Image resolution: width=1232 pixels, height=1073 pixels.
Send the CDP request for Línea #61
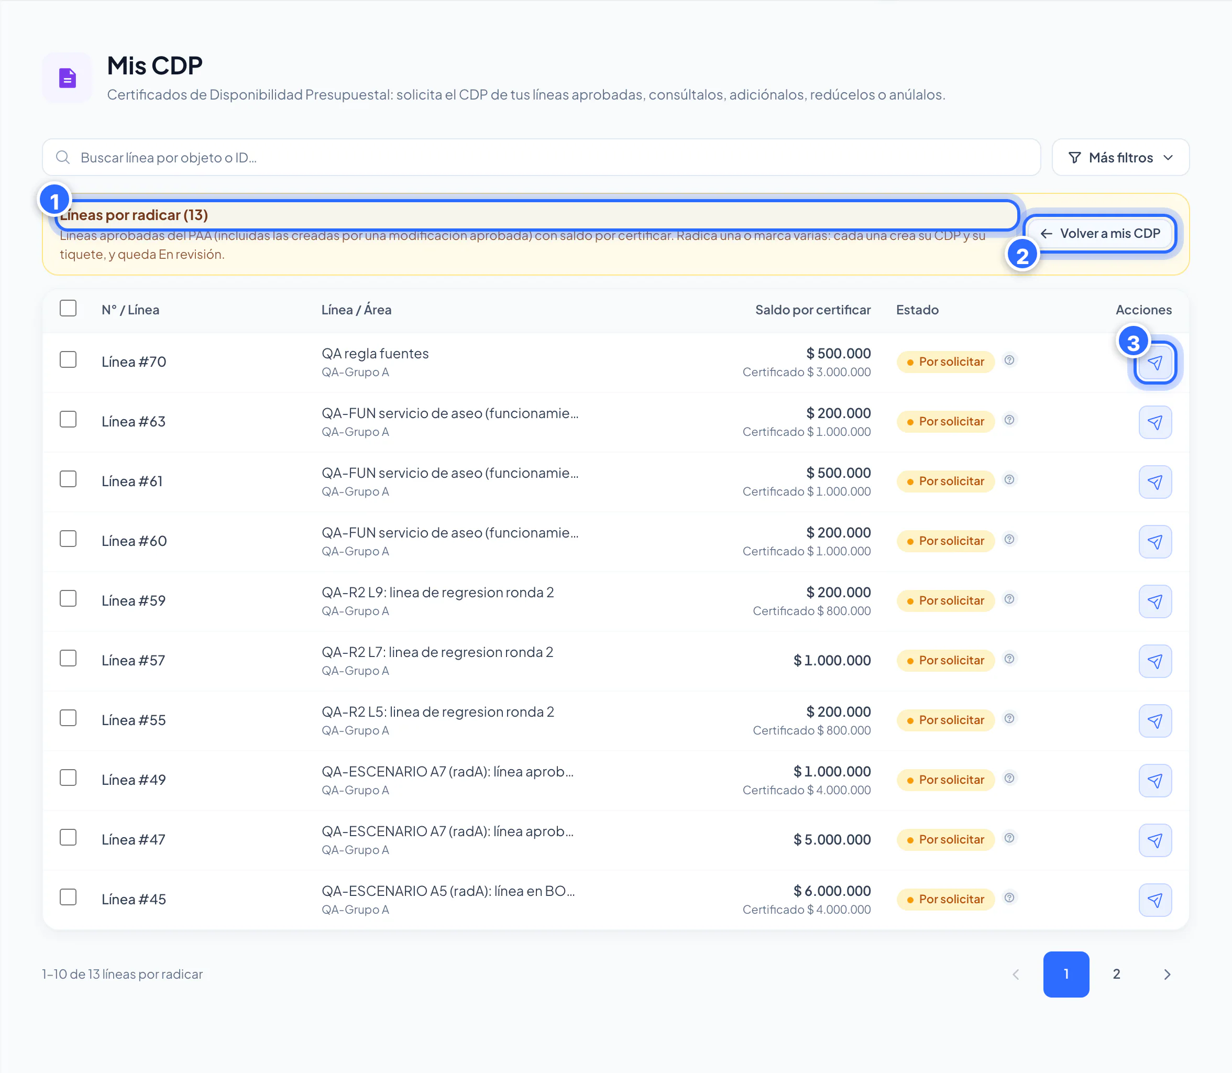(x=1155, y=482)
